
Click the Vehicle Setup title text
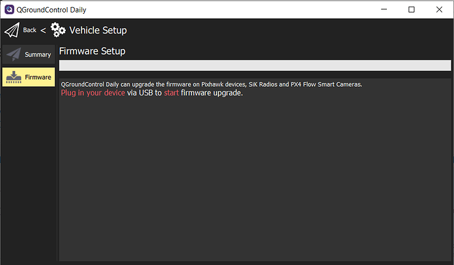click(x=98, y=30)
